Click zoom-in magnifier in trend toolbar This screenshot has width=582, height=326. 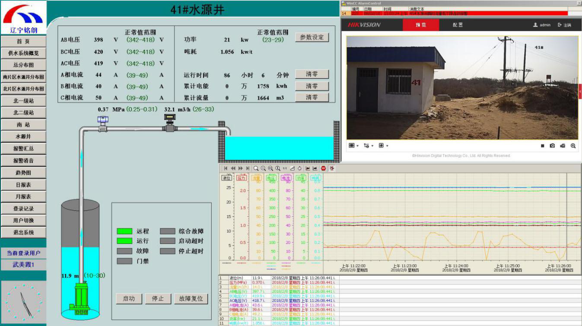pos(263,168)
